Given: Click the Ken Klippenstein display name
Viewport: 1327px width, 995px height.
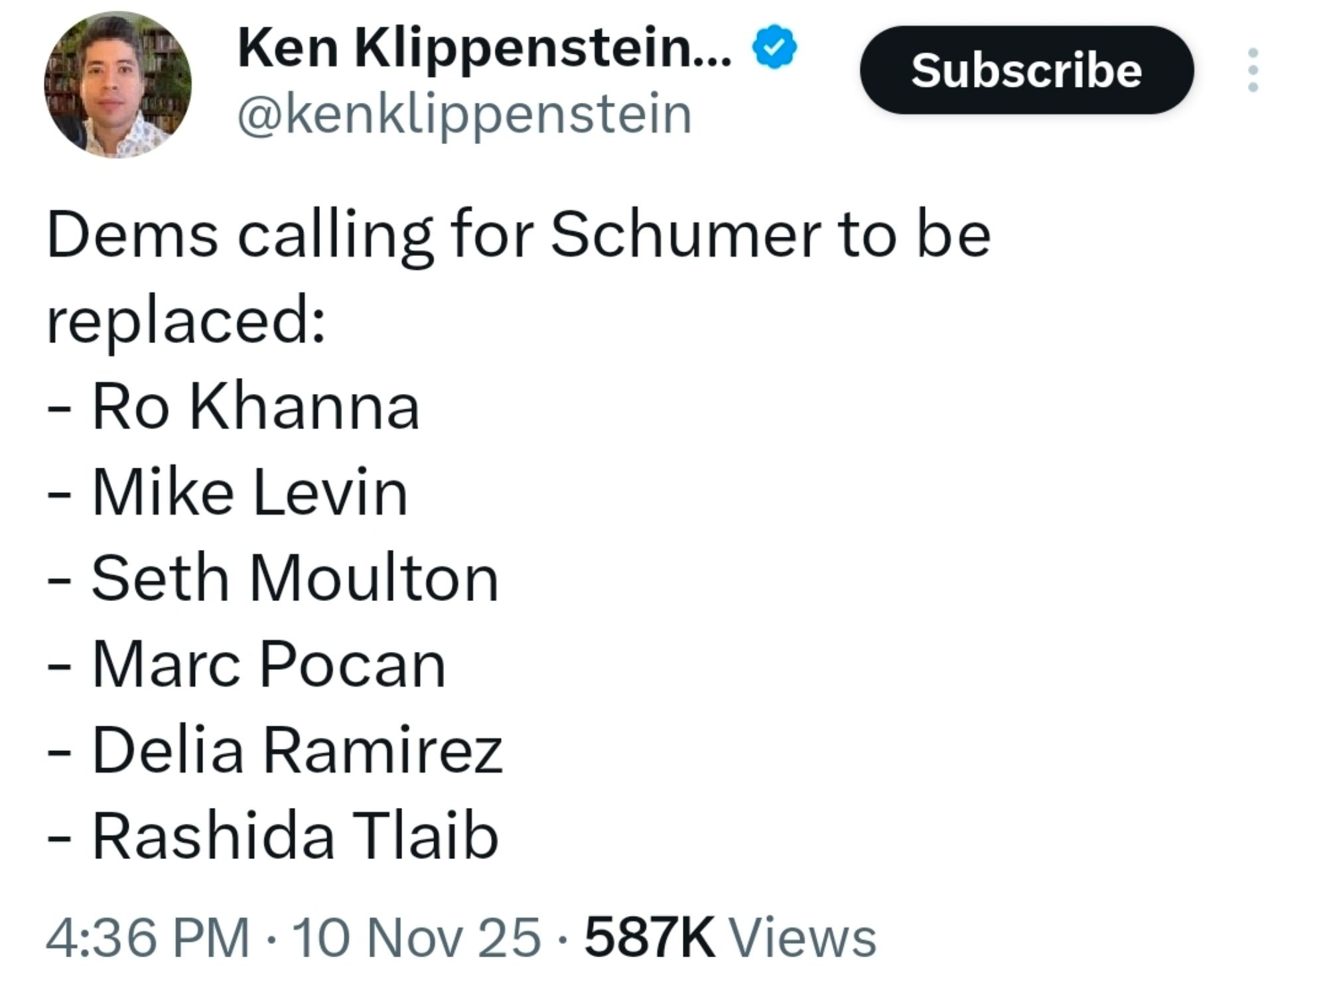Looking at the screenshot, I should 484,48.
